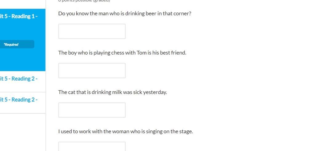Focus the input below the chess sentence

pyautogui.click(x=92, y=71)
